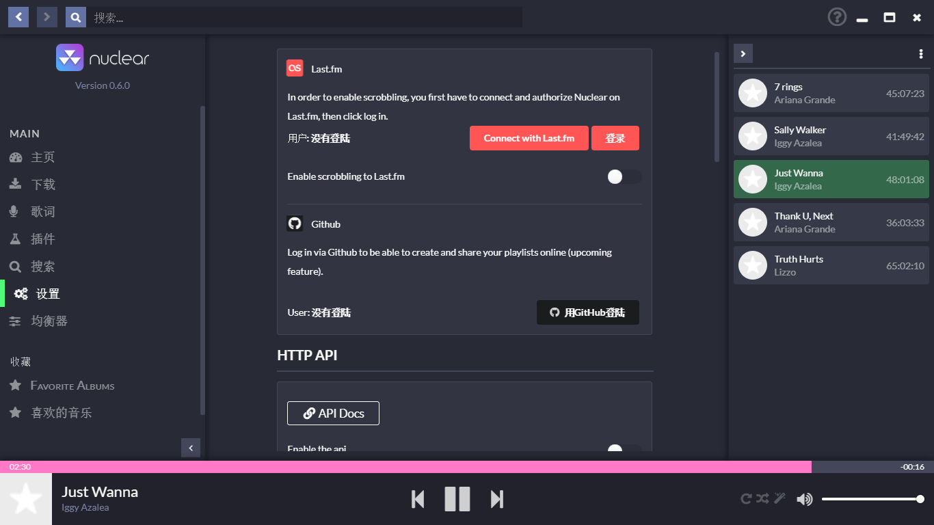The width and height of the screenshot is (934, 525).
Task: Click the -00:16 remaining time label
Action: click(913, 467)
